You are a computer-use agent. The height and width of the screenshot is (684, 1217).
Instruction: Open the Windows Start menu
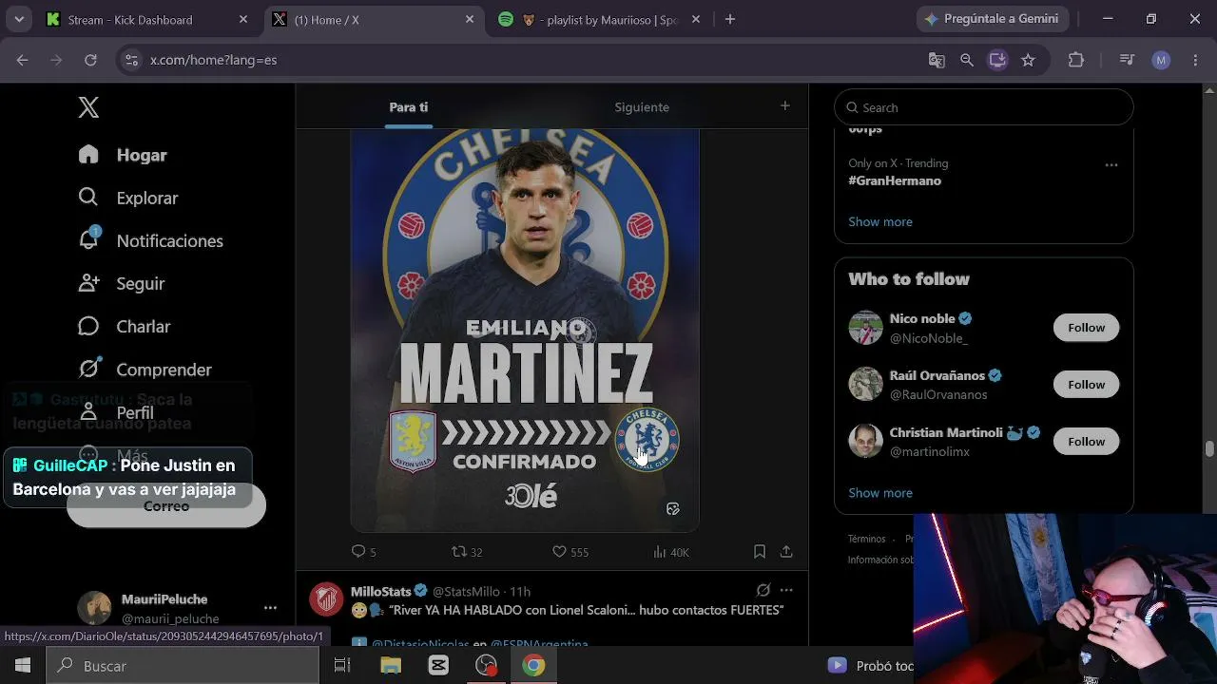coord(23,666)
